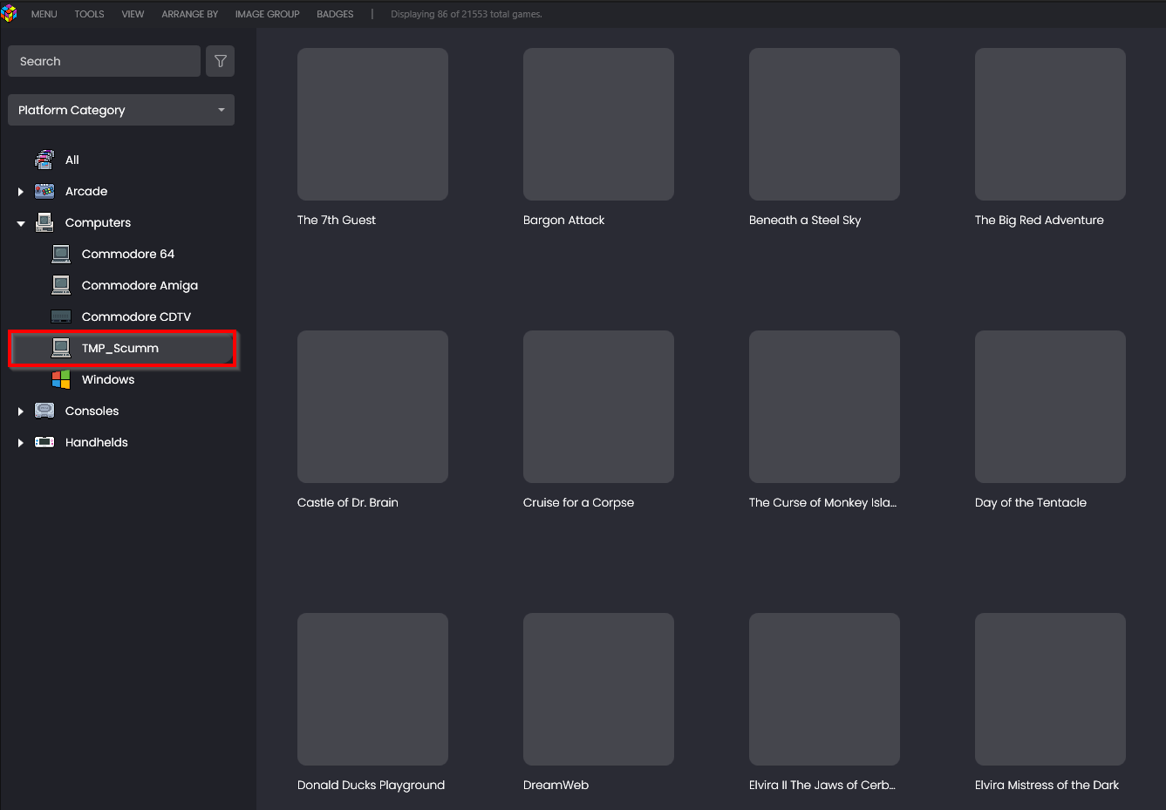Open the ARRANGE BY menu

click(189, 14)
